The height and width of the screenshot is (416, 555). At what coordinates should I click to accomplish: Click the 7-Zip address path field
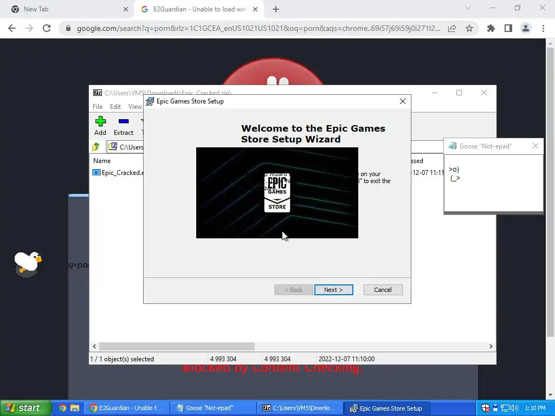[126, 147]
